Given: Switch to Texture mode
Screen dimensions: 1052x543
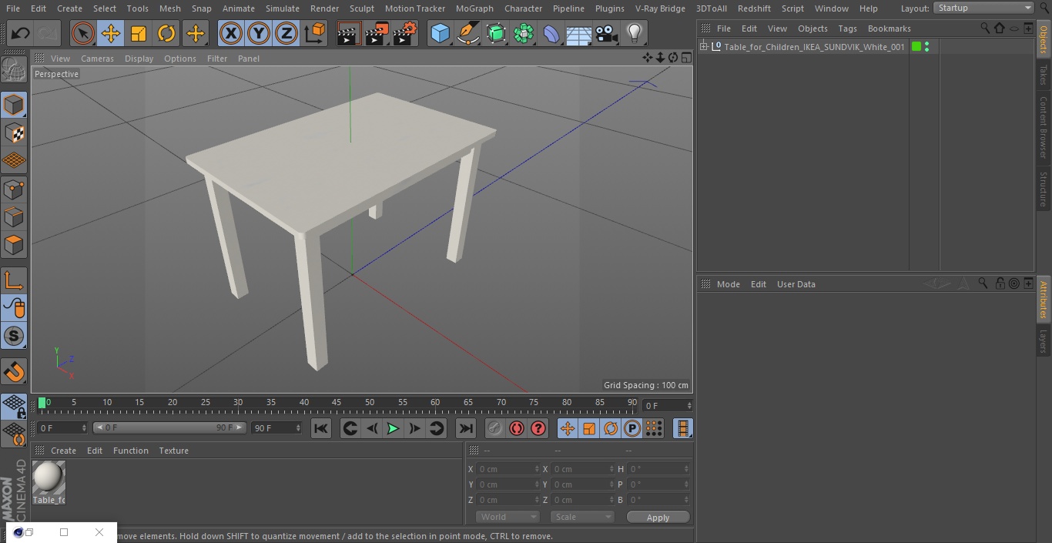Looking at the screenshot, I should [x=14, y=132].
